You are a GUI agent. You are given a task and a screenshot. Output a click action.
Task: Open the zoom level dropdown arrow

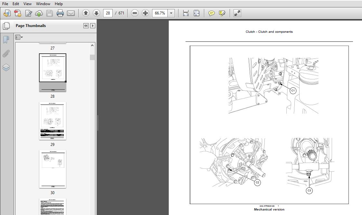[x=171, y=13]
